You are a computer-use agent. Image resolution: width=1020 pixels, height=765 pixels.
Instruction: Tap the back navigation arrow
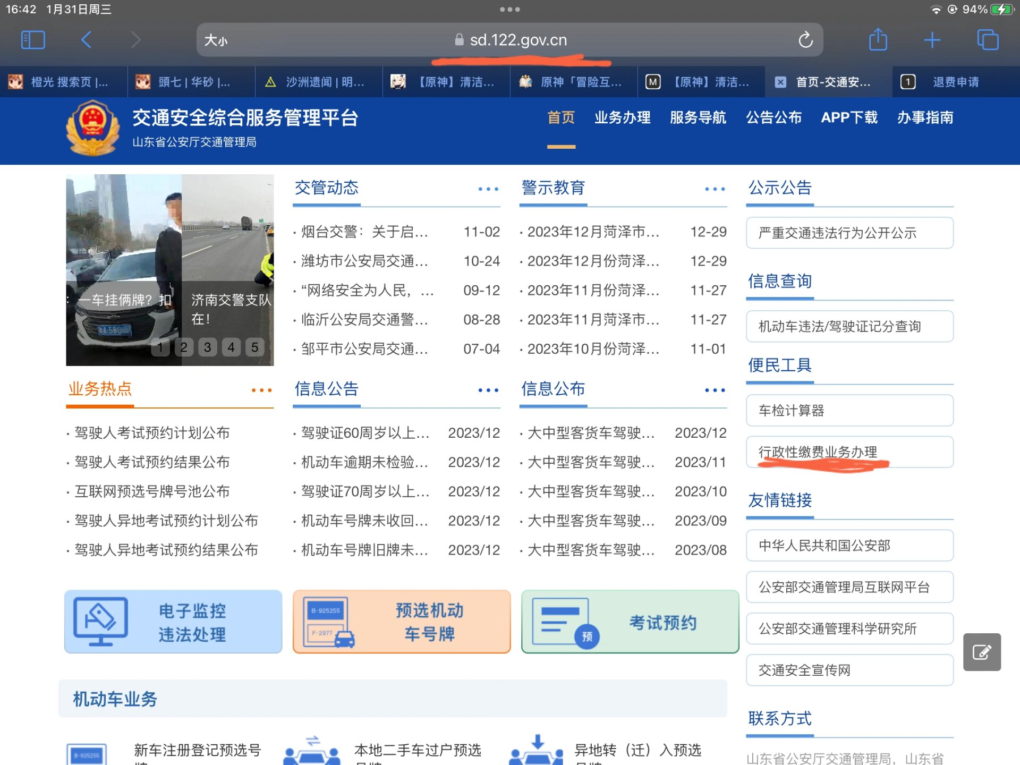(x=87, y=40)
